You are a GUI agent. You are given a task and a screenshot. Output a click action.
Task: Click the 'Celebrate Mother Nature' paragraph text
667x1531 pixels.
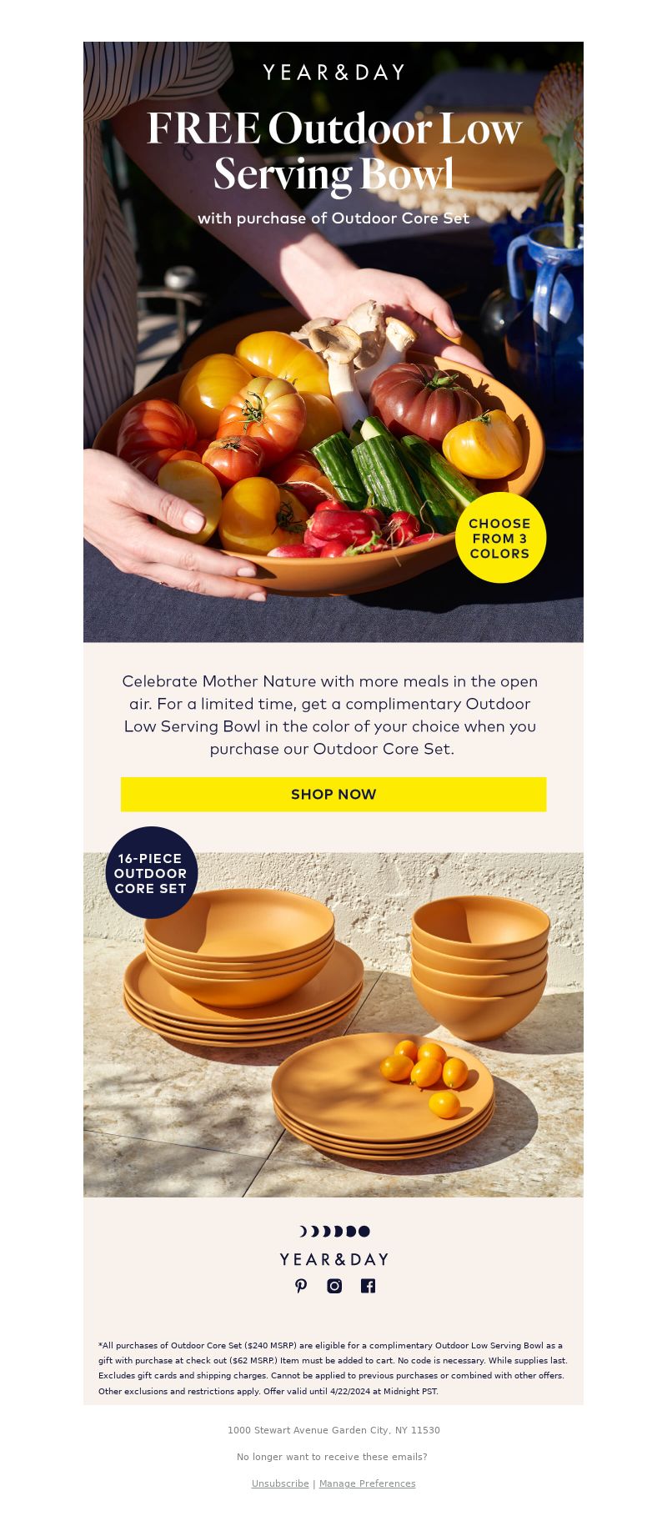(x=330, y=715)
